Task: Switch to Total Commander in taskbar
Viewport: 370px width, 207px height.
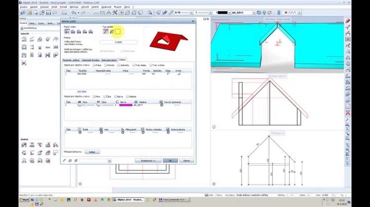Action: click(x=174, y=200)
